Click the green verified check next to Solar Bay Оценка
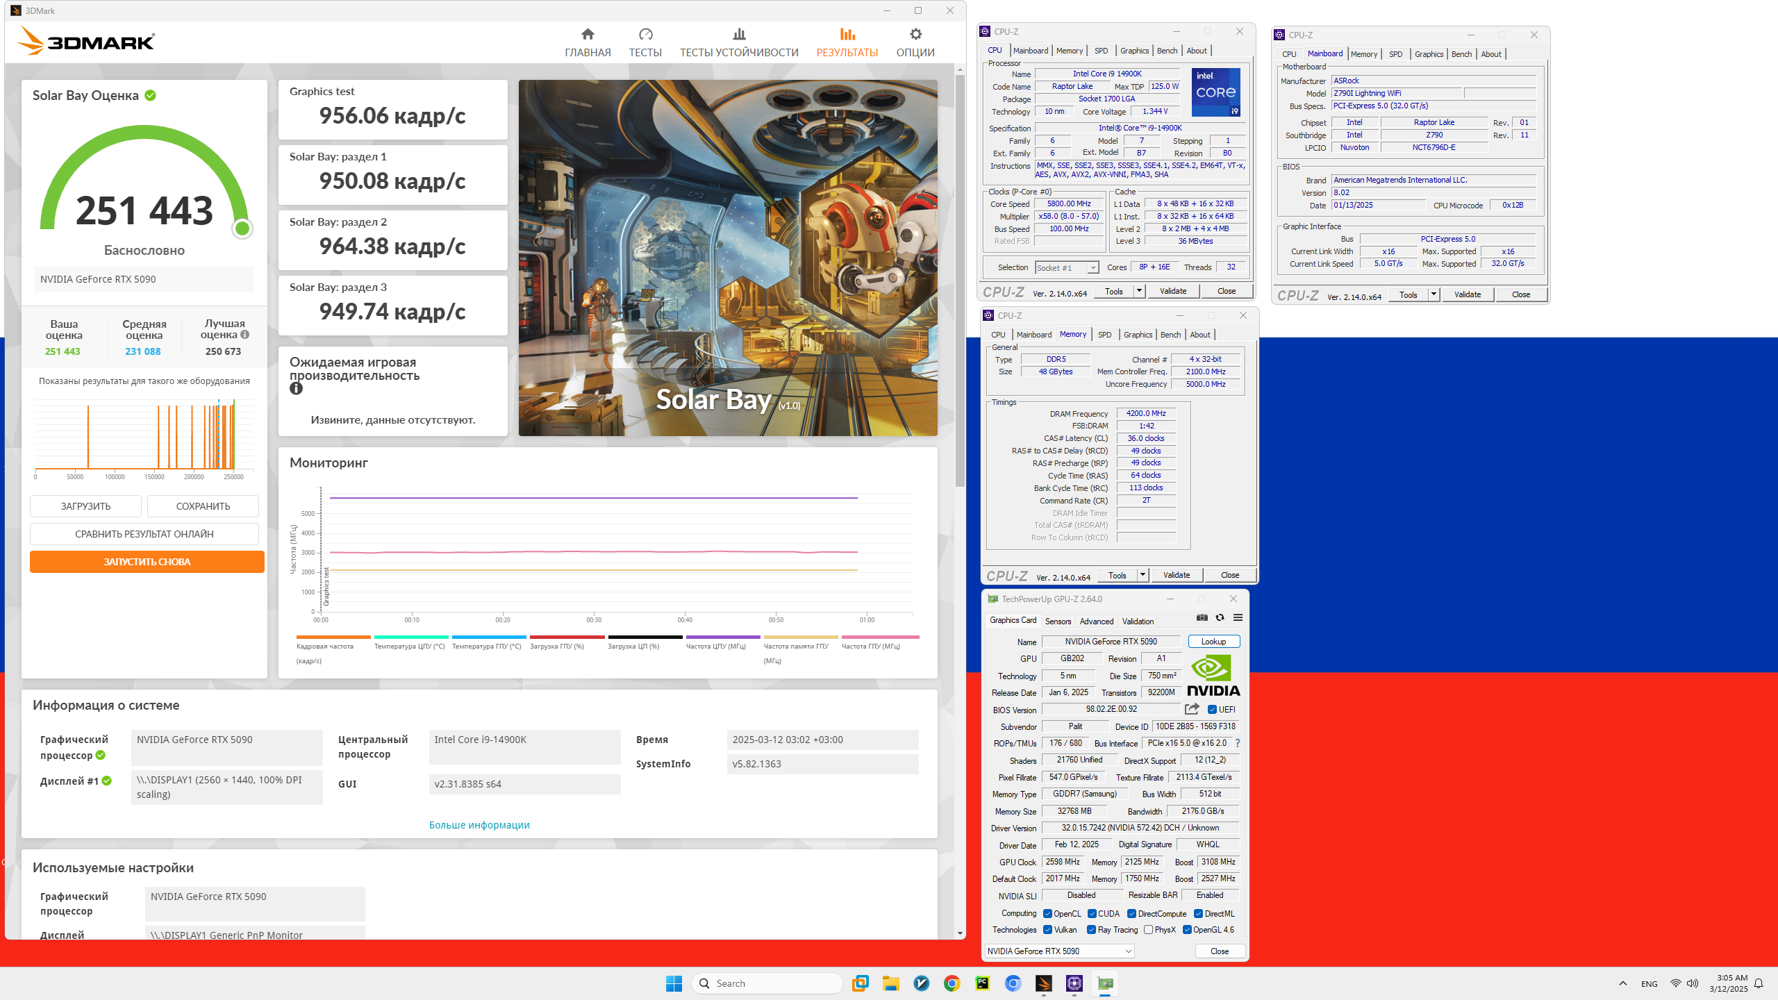Viewport: 1778px width, 1000px height. pos(150,95)
